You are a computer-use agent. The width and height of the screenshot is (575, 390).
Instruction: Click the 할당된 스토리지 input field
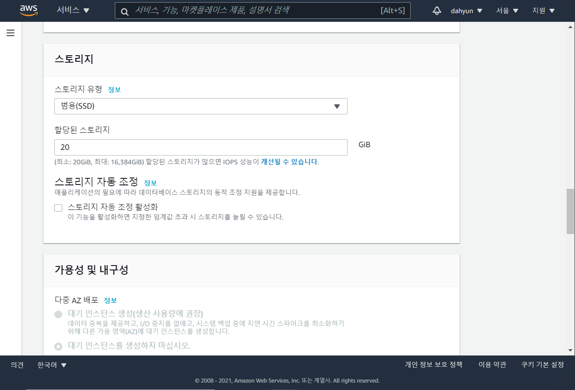(x=201, y=147)
